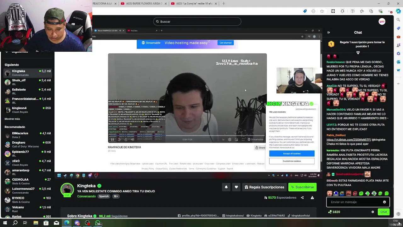
Task: Open EsBebote channel in sidebar
Action: point(27,91)
